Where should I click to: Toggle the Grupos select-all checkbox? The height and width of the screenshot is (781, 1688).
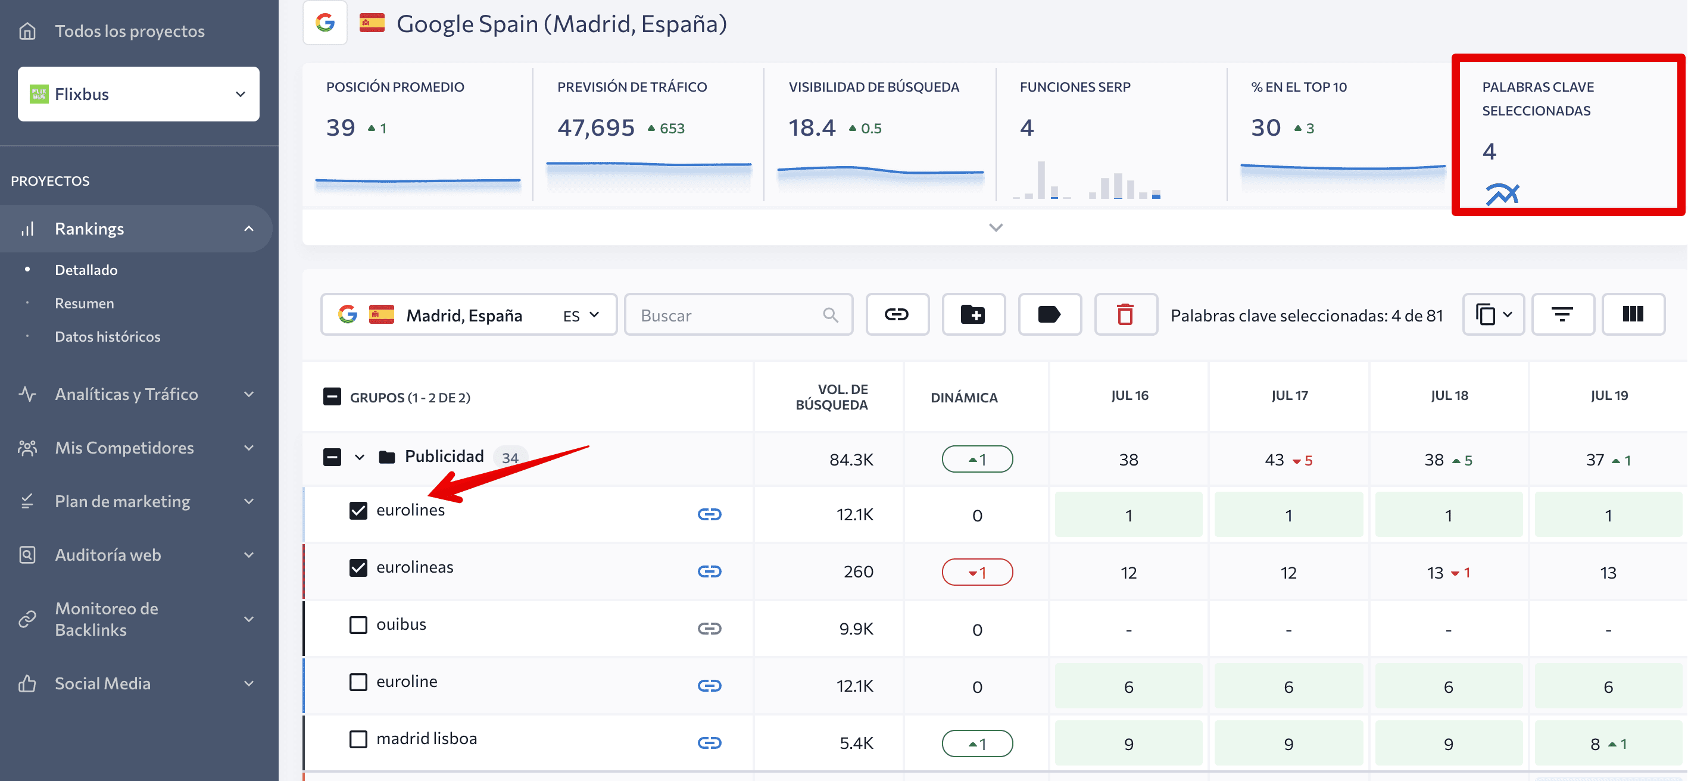332,396
